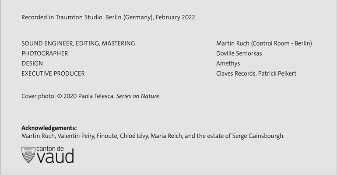The width and height of the screenshot is (337, 175).
Task: Click the 'DESIGN' label
Action: click(32, 63)
